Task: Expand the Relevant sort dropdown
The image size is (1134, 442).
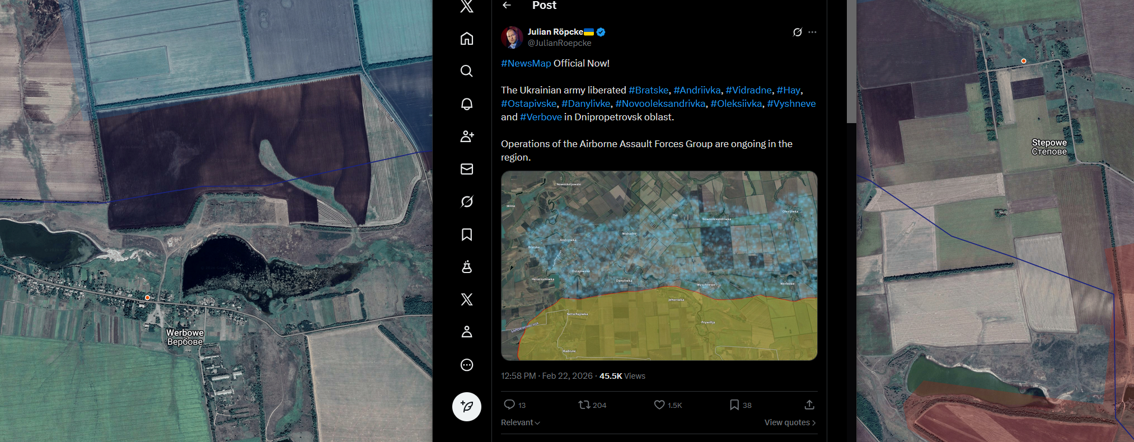Action: pos(521,422)
